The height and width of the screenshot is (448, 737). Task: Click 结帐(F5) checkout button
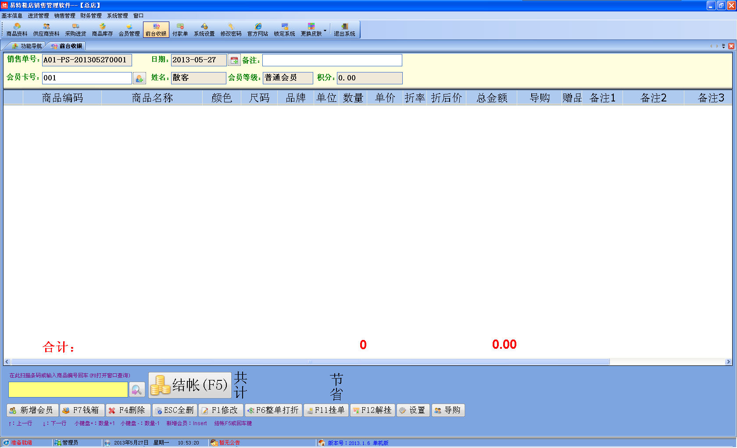tap(190, 385)
